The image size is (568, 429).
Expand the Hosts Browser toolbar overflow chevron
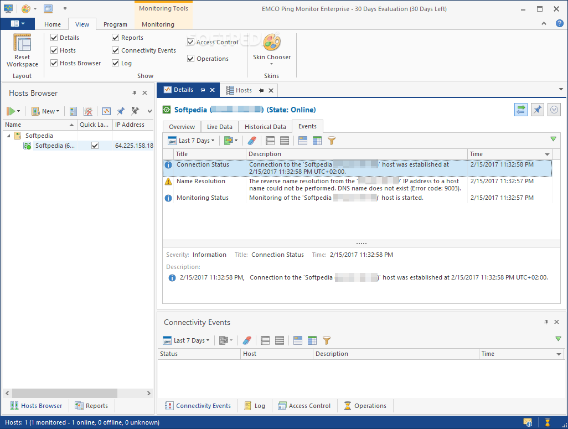[x=149, y=111]
